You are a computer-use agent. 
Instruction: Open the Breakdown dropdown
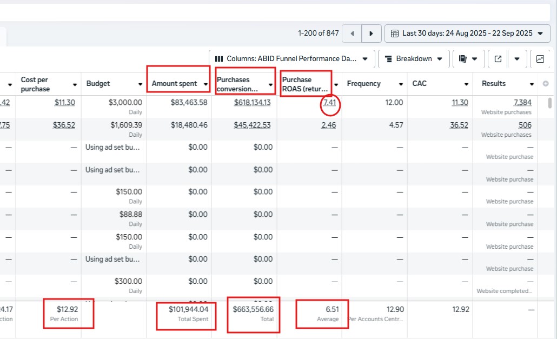coord(414,59)
